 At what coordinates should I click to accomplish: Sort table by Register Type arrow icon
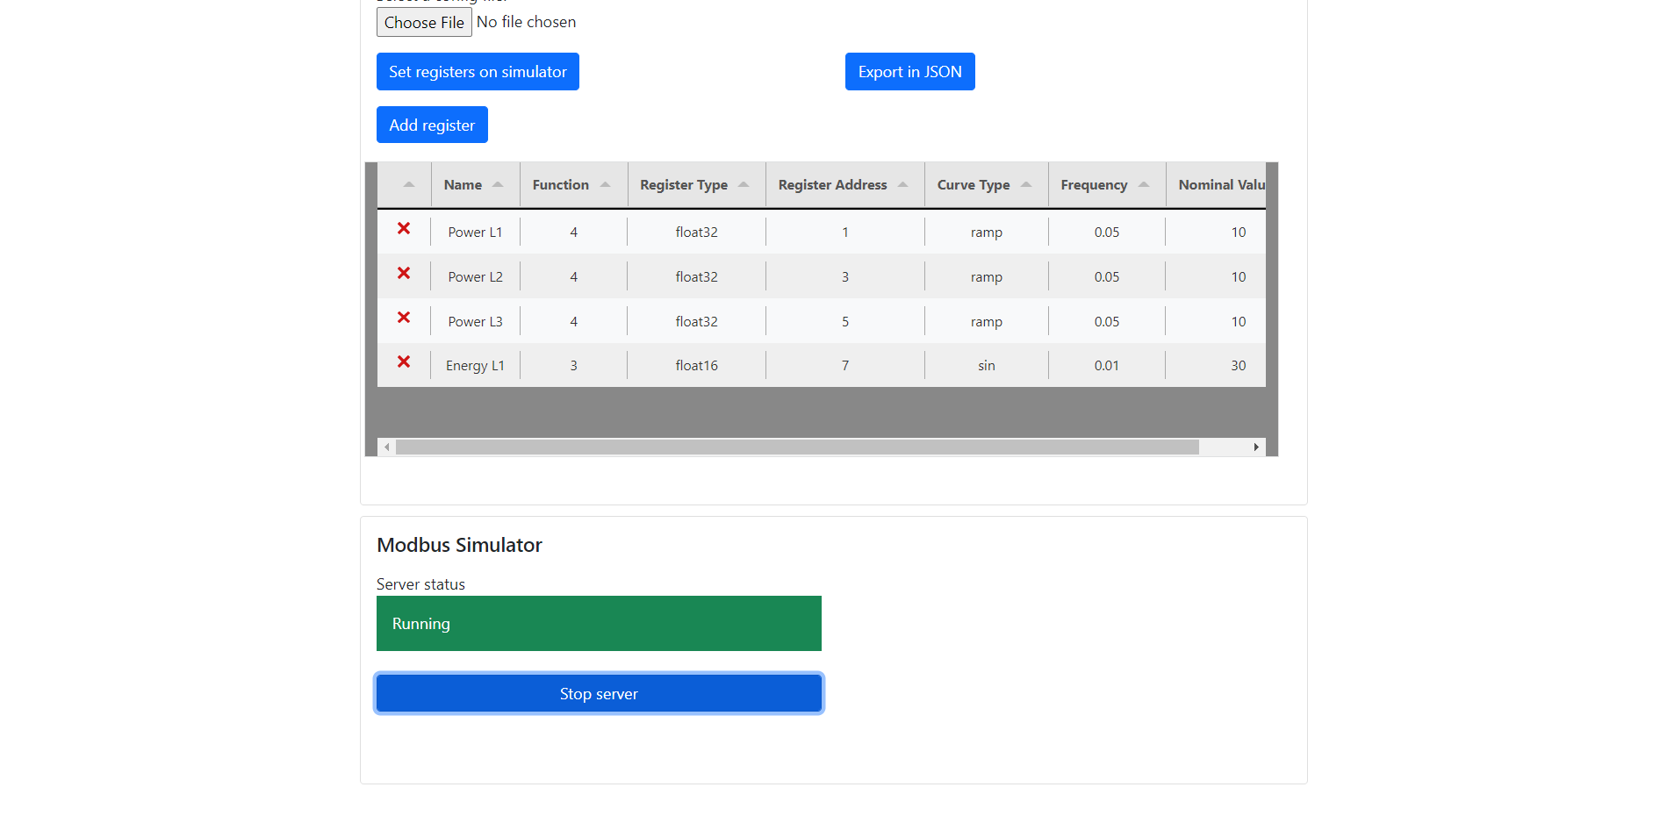pos(744,184)
